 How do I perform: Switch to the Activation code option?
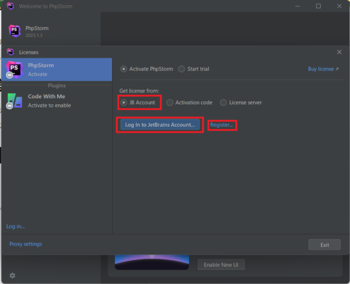point(170,102)
